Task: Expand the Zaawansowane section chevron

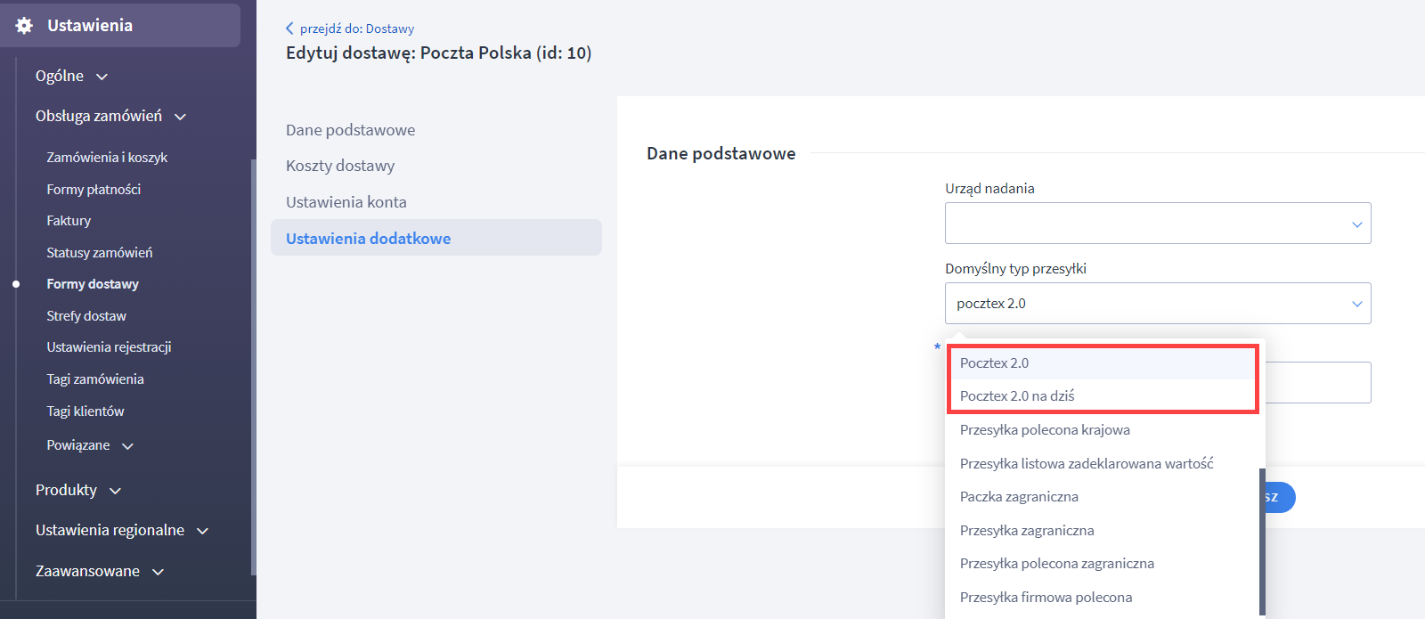Action: 158,572
